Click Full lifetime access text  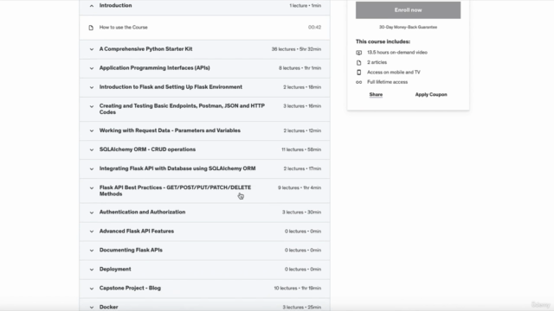tap(387, 82)
